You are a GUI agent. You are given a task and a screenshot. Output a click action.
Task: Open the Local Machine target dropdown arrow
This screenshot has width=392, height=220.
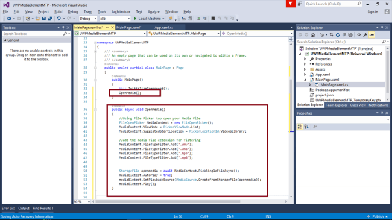[x=163, y=19]
